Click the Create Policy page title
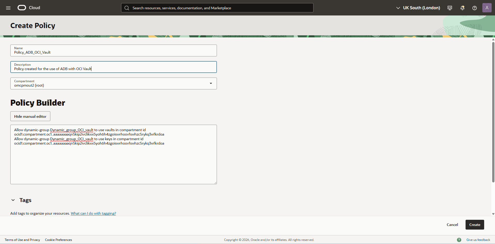 tap(33, 26)
